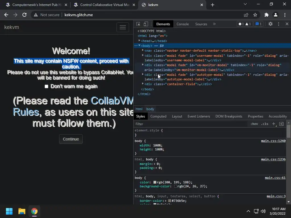The width and height of the screenshot is (291, 218).
Task: Close the Control Collaborative Virtual Machines tab
Action: pos(134,5)
